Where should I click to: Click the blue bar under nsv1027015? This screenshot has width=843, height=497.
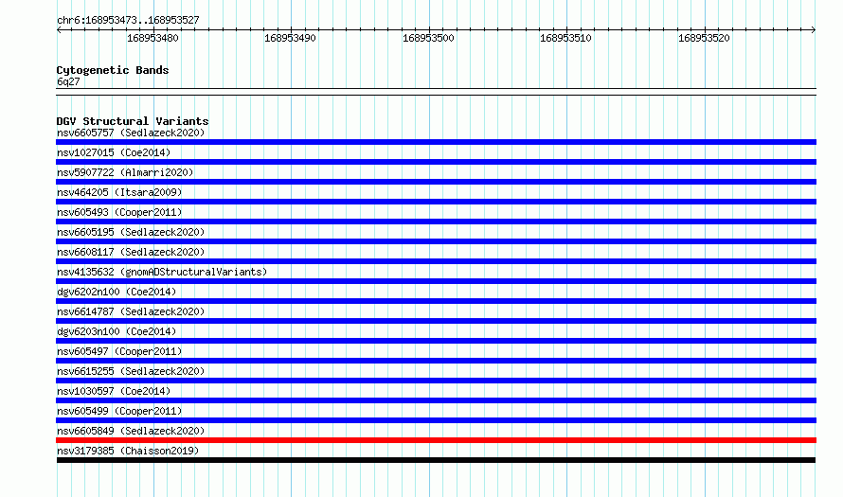(x=436, y=162)
